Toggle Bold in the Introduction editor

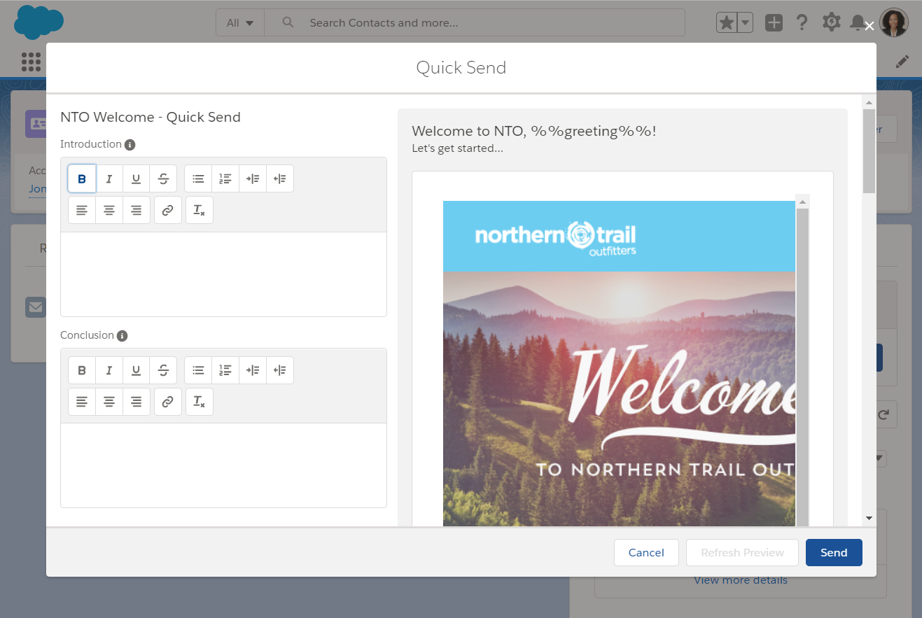click(82, 178)
